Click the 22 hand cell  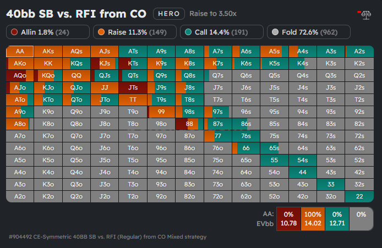tap(359, 196)
